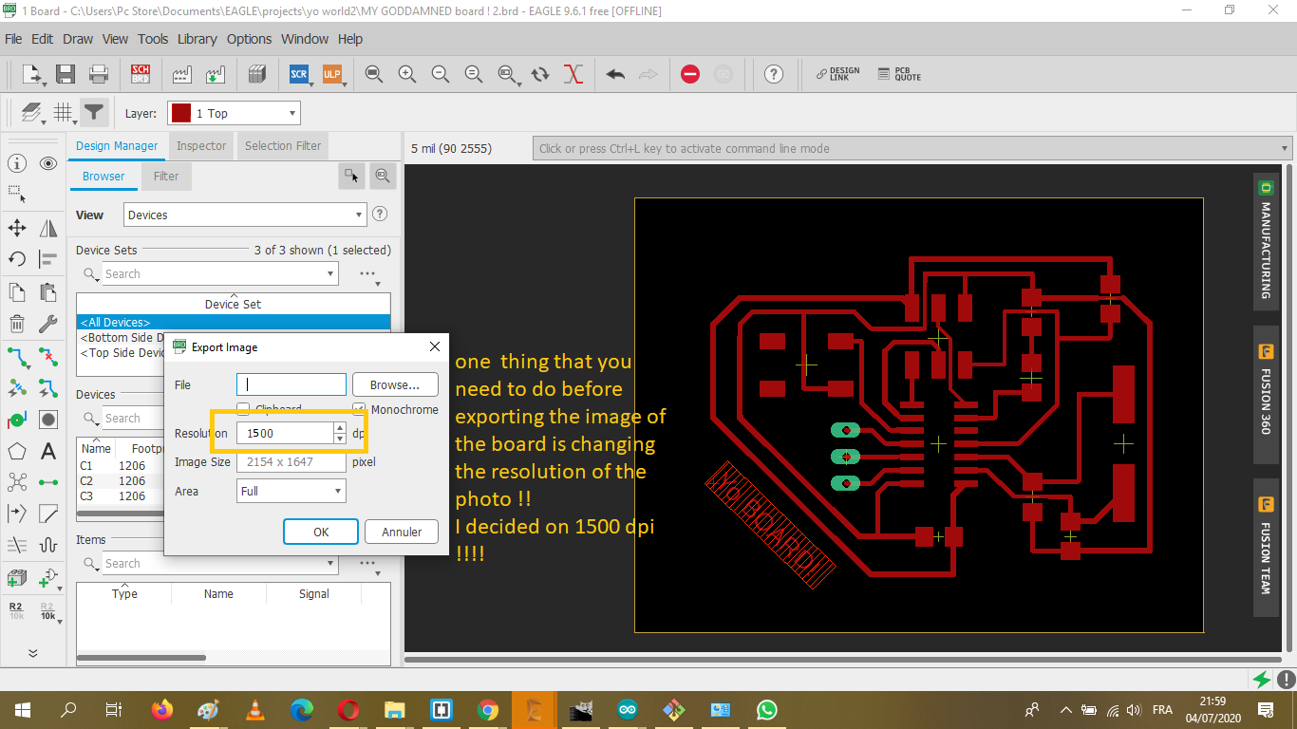The height and width of the screenshot is (729, 1297).
Task: Click the Zoom to Fit magnifier icon
Action: [x=374, y=74]
